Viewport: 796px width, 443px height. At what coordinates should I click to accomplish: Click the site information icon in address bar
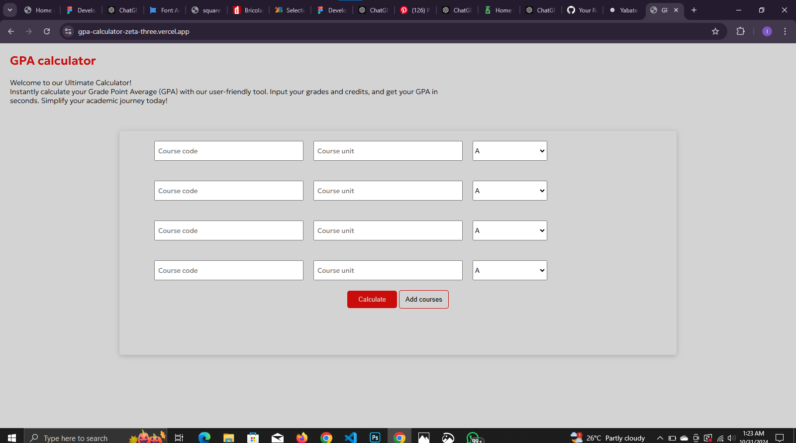(x=68, y=31)
